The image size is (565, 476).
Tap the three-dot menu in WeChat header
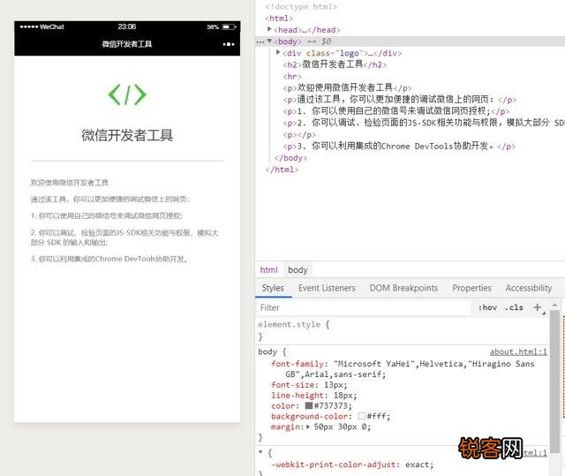(229, 43)
